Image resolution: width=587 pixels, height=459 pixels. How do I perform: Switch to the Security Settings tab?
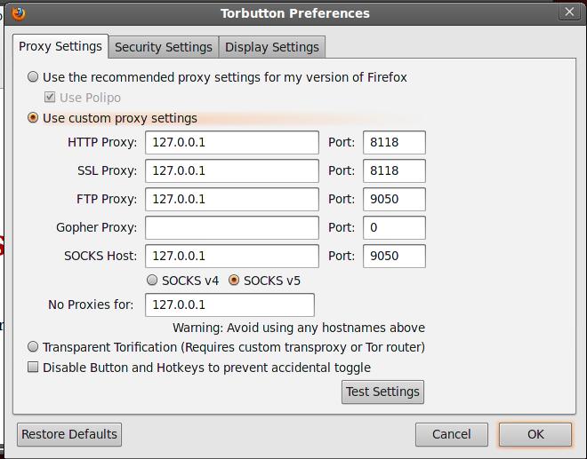coord(164,47)
